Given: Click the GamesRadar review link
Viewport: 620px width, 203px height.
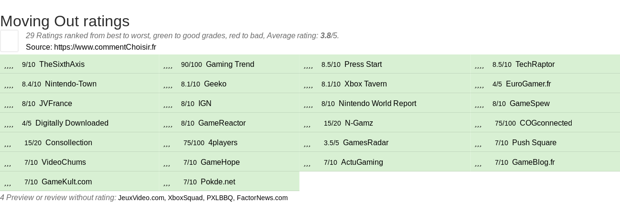Looking at the screenshot, I should (x=365, y=143).
